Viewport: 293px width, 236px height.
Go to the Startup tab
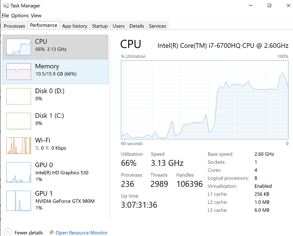coord(100,26)
